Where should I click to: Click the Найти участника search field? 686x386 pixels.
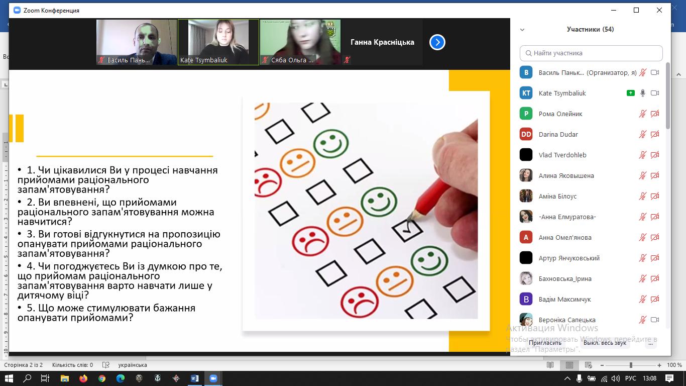tap(591, 53)
